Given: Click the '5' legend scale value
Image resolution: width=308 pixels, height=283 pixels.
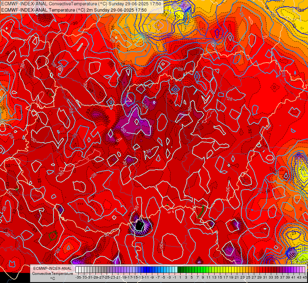Looking at the screenshot, I should (192, 277).
